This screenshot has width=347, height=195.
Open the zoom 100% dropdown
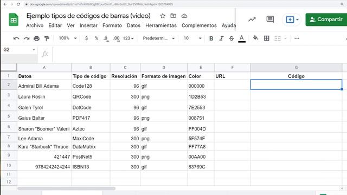[x=68, y=38]
